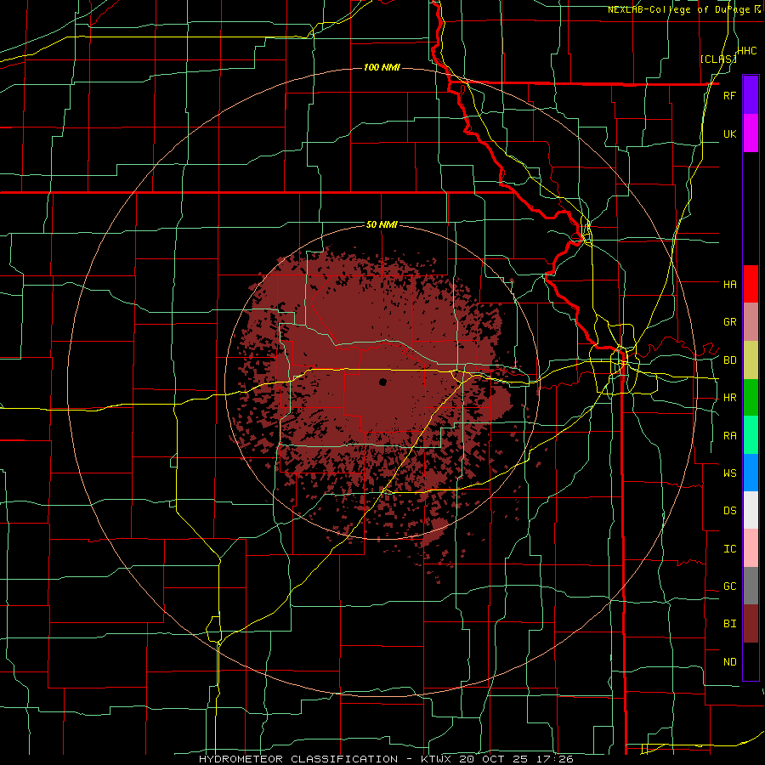Click the UK magenta legend swatch
765x765 pixels.
coord(751,133)
